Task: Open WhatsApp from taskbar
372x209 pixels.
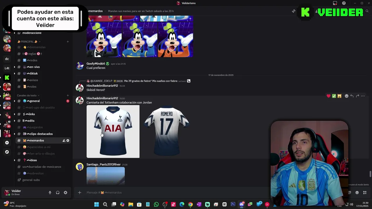Action: 156,204
